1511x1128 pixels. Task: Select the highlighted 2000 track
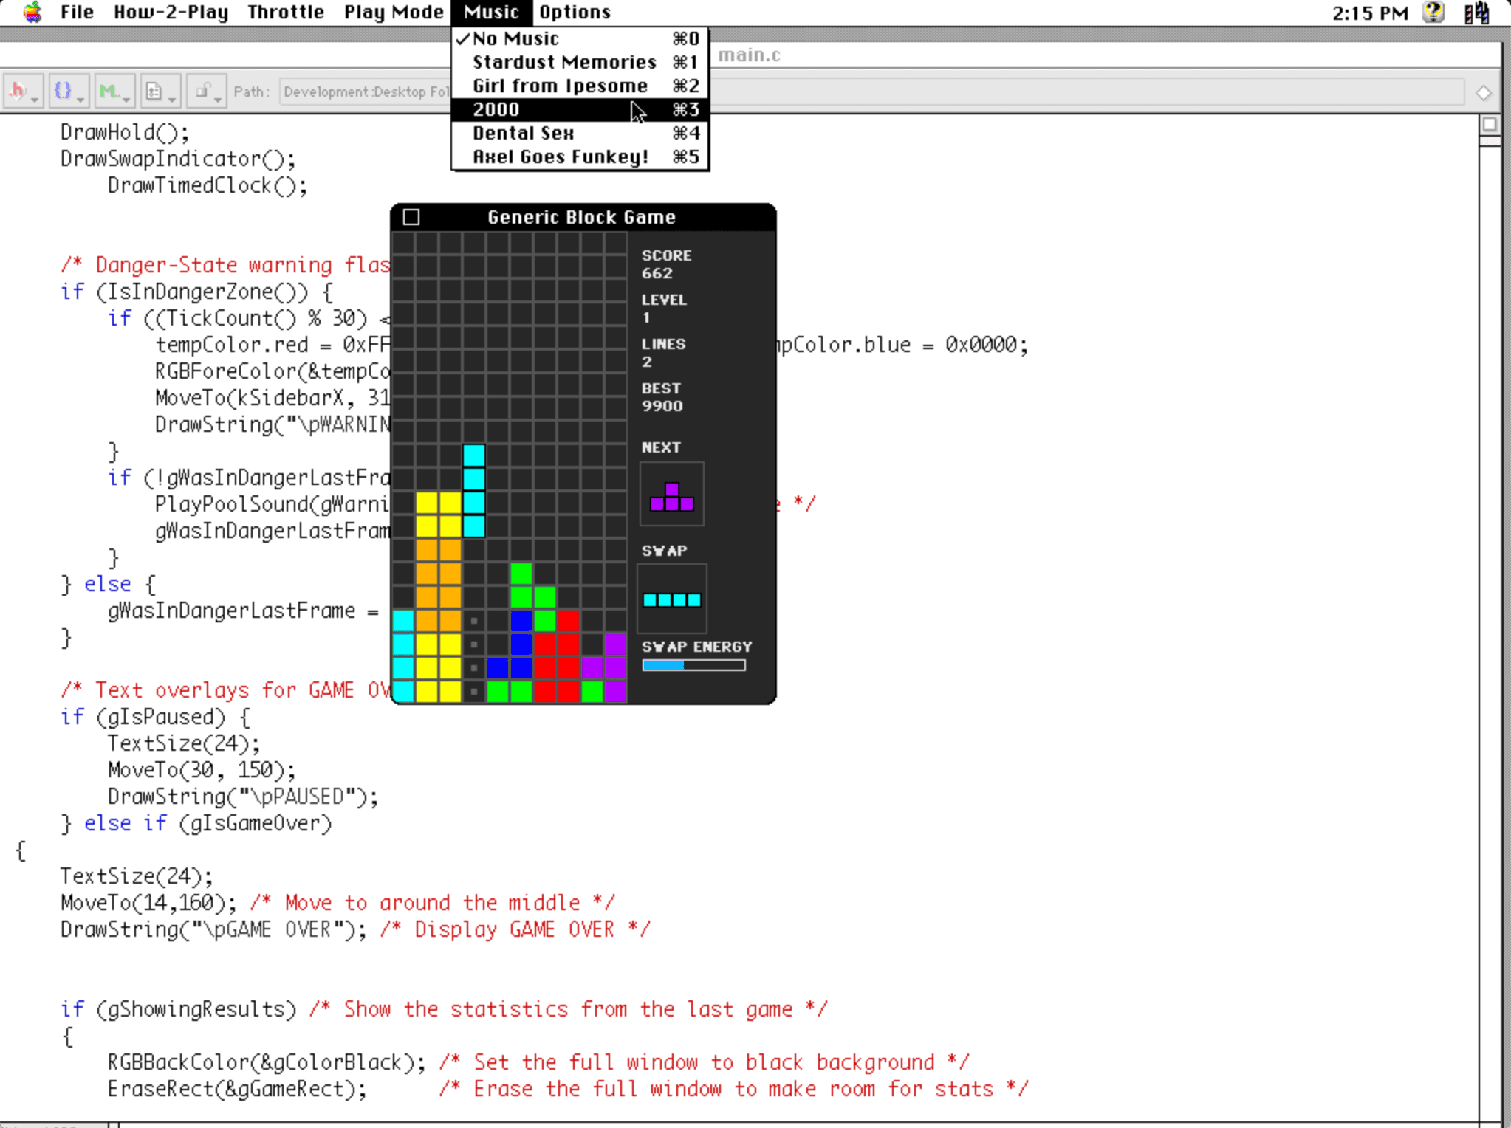[580, 109]
